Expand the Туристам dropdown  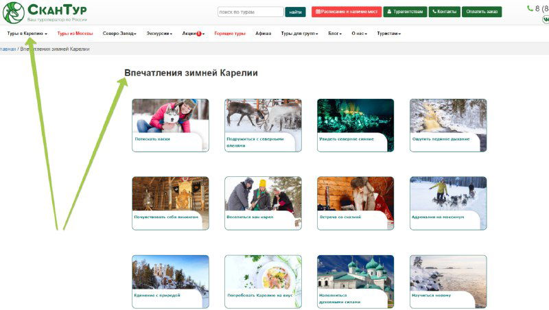(388, 34)
